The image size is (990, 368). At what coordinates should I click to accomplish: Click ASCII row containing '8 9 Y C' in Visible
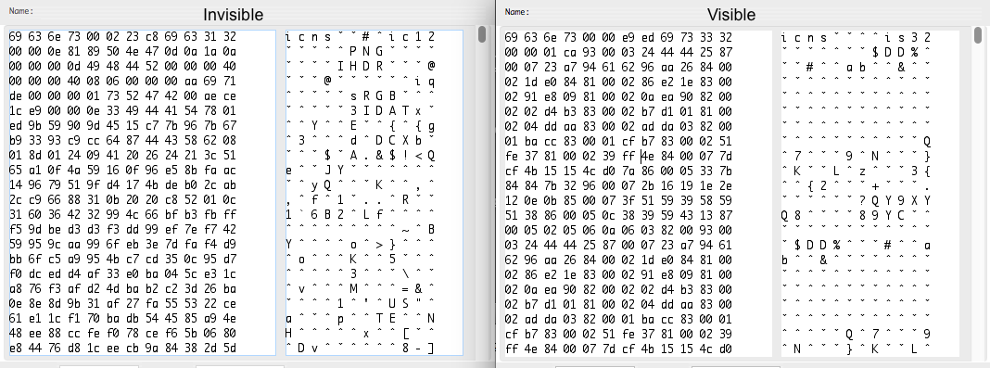point(857,215)
